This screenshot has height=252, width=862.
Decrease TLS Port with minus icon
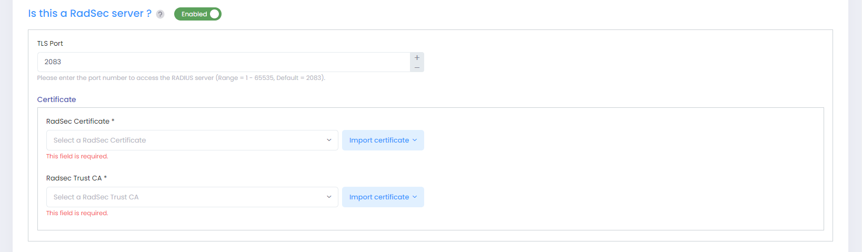(417, 67)
